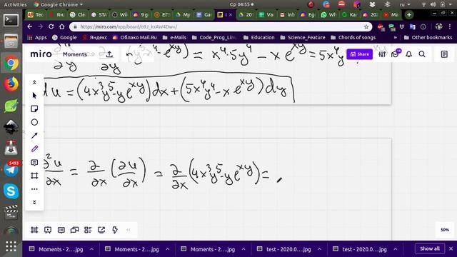The image size is (457, 257).
Task: Close the downloads bar
Action: 451,249
